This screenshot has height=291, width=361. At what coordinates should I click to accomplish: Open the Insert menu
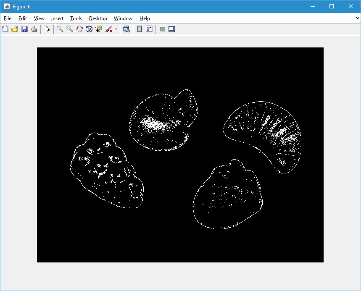(x=57, y=18)
